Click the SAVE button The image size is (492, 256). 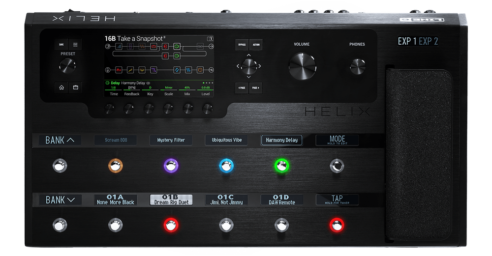coord(61,45)
